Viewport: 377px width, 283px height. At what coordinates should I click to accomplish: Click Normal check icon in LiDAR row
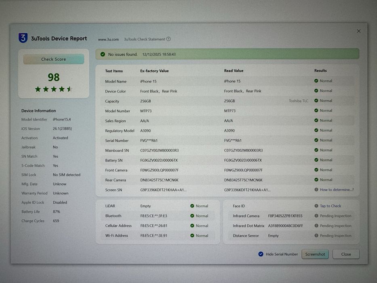coord(192,206)
